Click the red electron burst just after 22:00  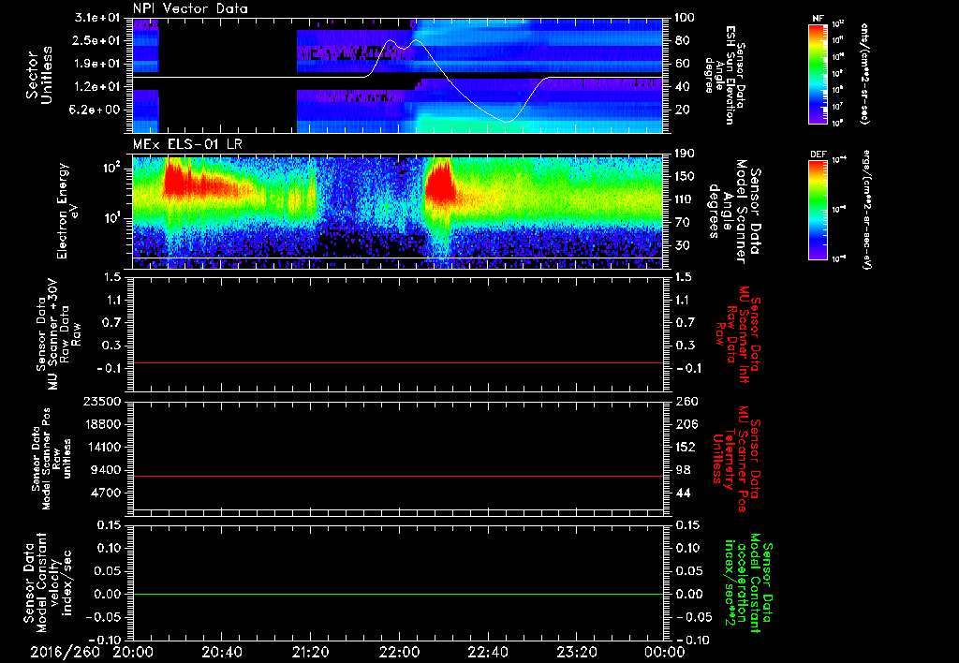point(440,183)
